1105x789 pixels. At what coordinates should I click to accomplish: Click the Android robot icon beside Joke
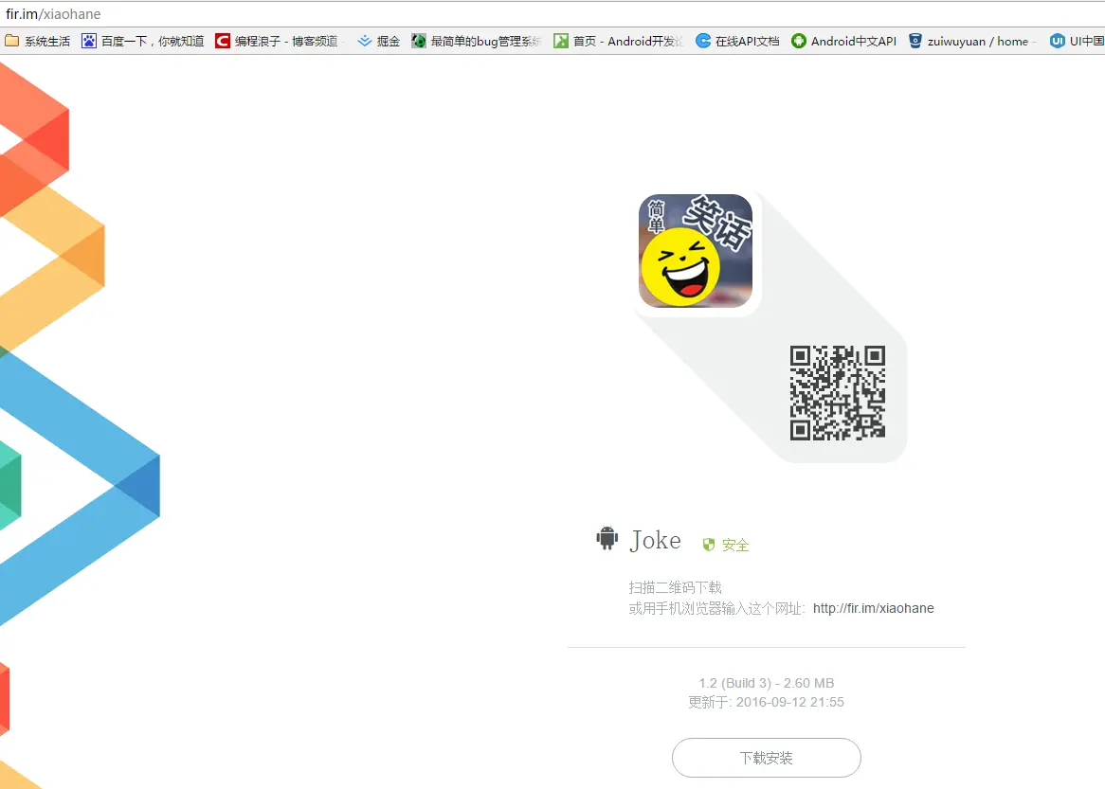click(607, 538)
